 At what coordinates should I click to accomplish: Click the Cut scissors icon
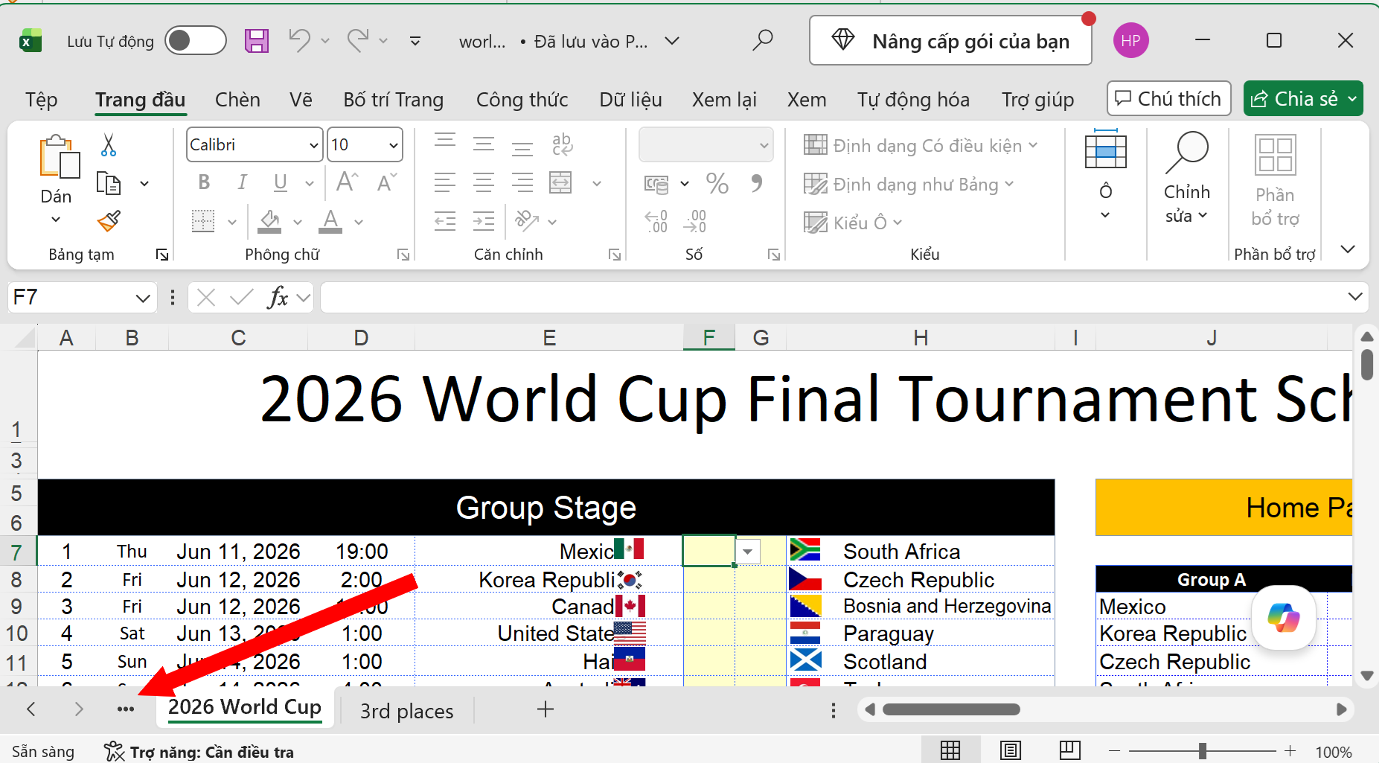click(109, 145)
